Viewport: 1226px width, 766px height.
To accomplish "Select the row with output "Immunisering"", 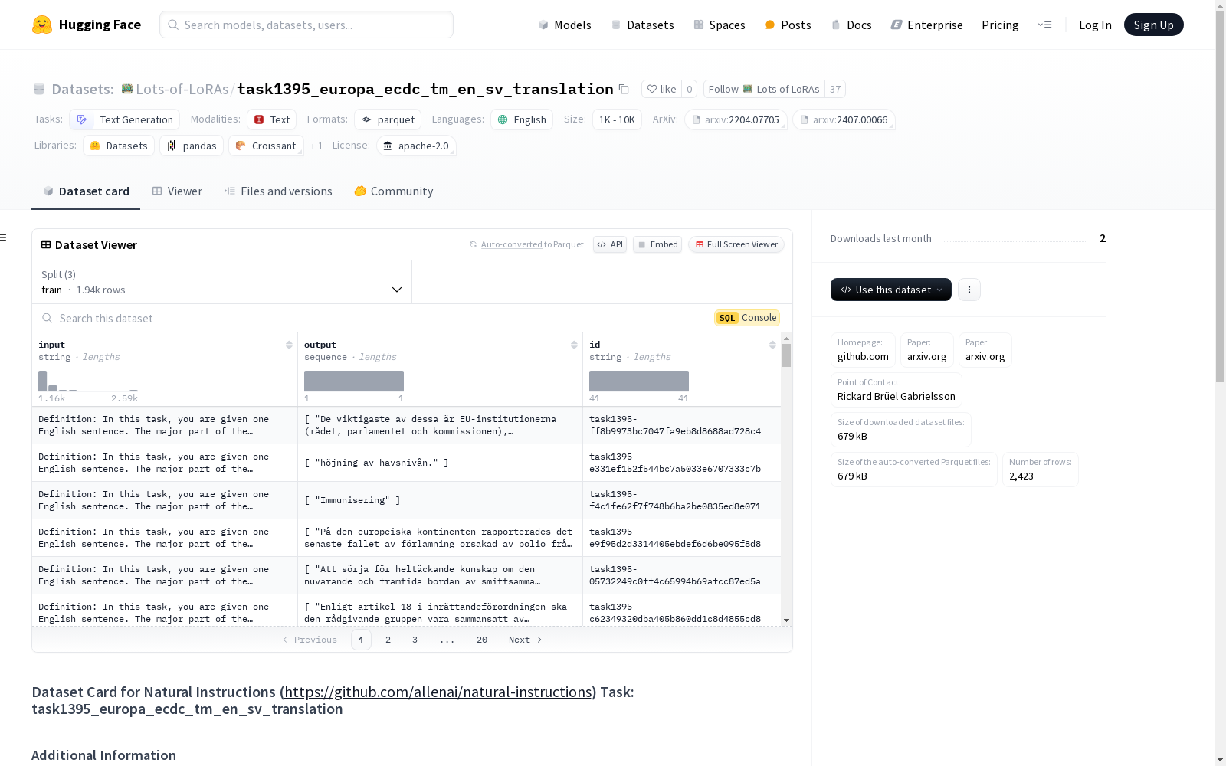I will 406,500.
